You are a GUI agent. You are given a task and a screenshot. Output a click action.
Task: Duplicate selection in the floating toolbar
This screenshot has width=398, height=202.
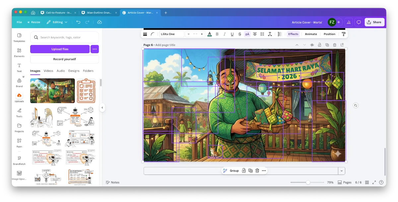tap(250, 171)
